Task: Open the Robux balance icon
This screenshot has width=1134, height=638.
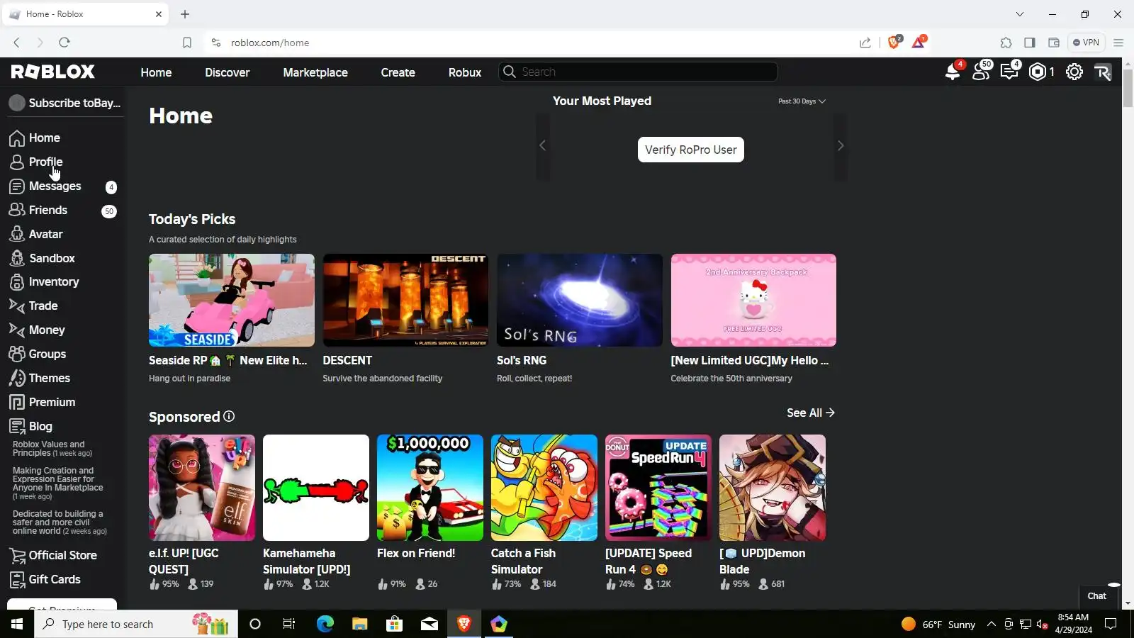Action: (1038, 72)
